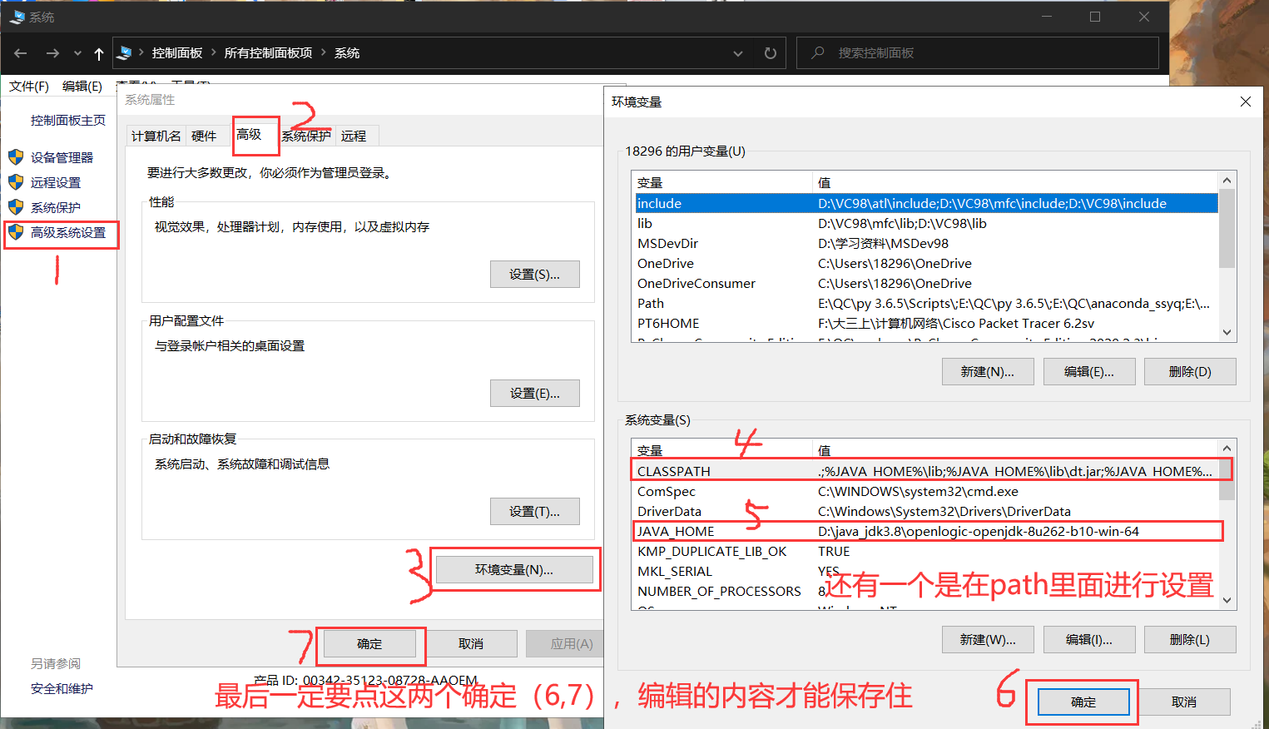Confirm System Properties with 确定
The width and height of the screenshot is (1269, 729).
[x=369, y=643]
